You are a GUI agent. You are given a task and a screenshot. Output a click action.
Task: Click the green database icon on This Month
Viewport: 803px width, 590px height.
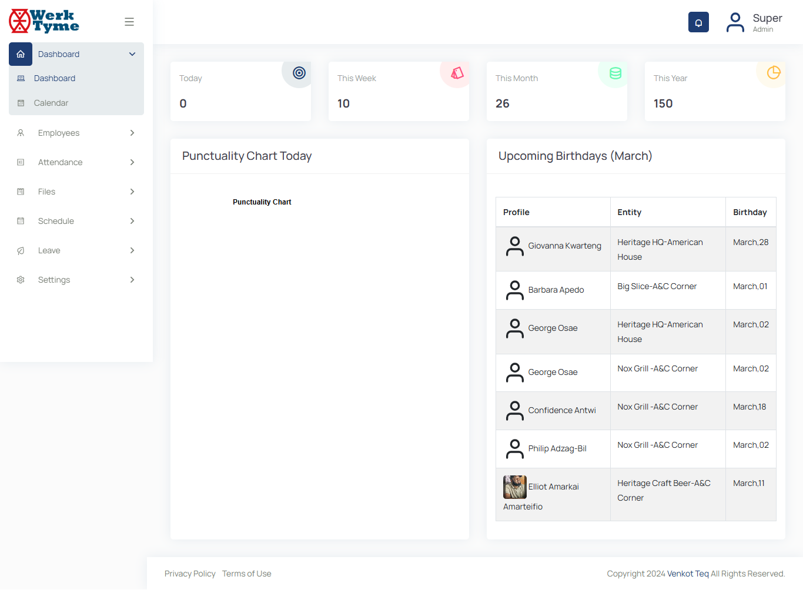pos(615,73)
